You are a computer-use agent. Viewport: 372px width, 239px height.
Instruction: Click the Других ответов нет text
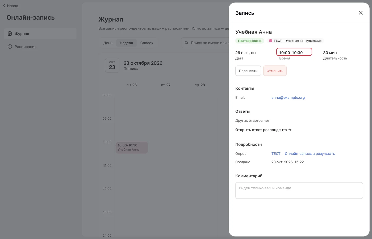click(x=252, y=120)
